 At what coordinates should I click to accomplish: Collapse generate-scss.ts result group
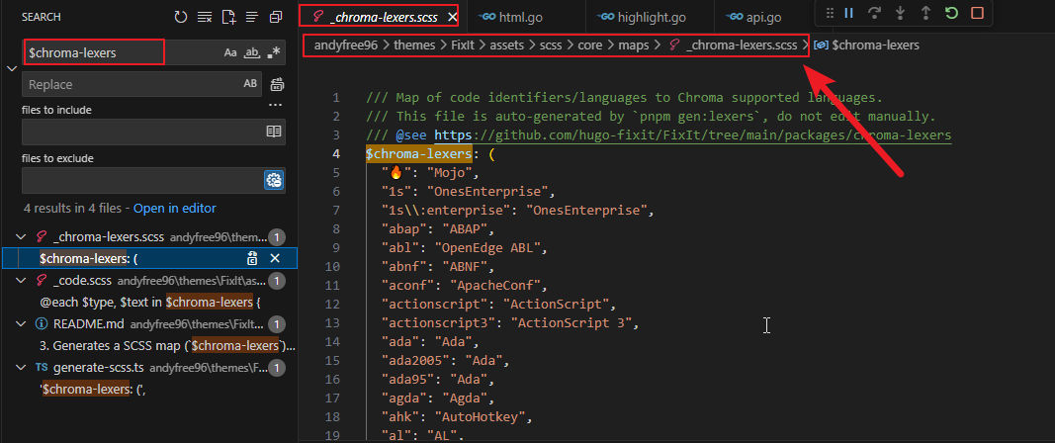pyautogui.click(x=22, y=368)
